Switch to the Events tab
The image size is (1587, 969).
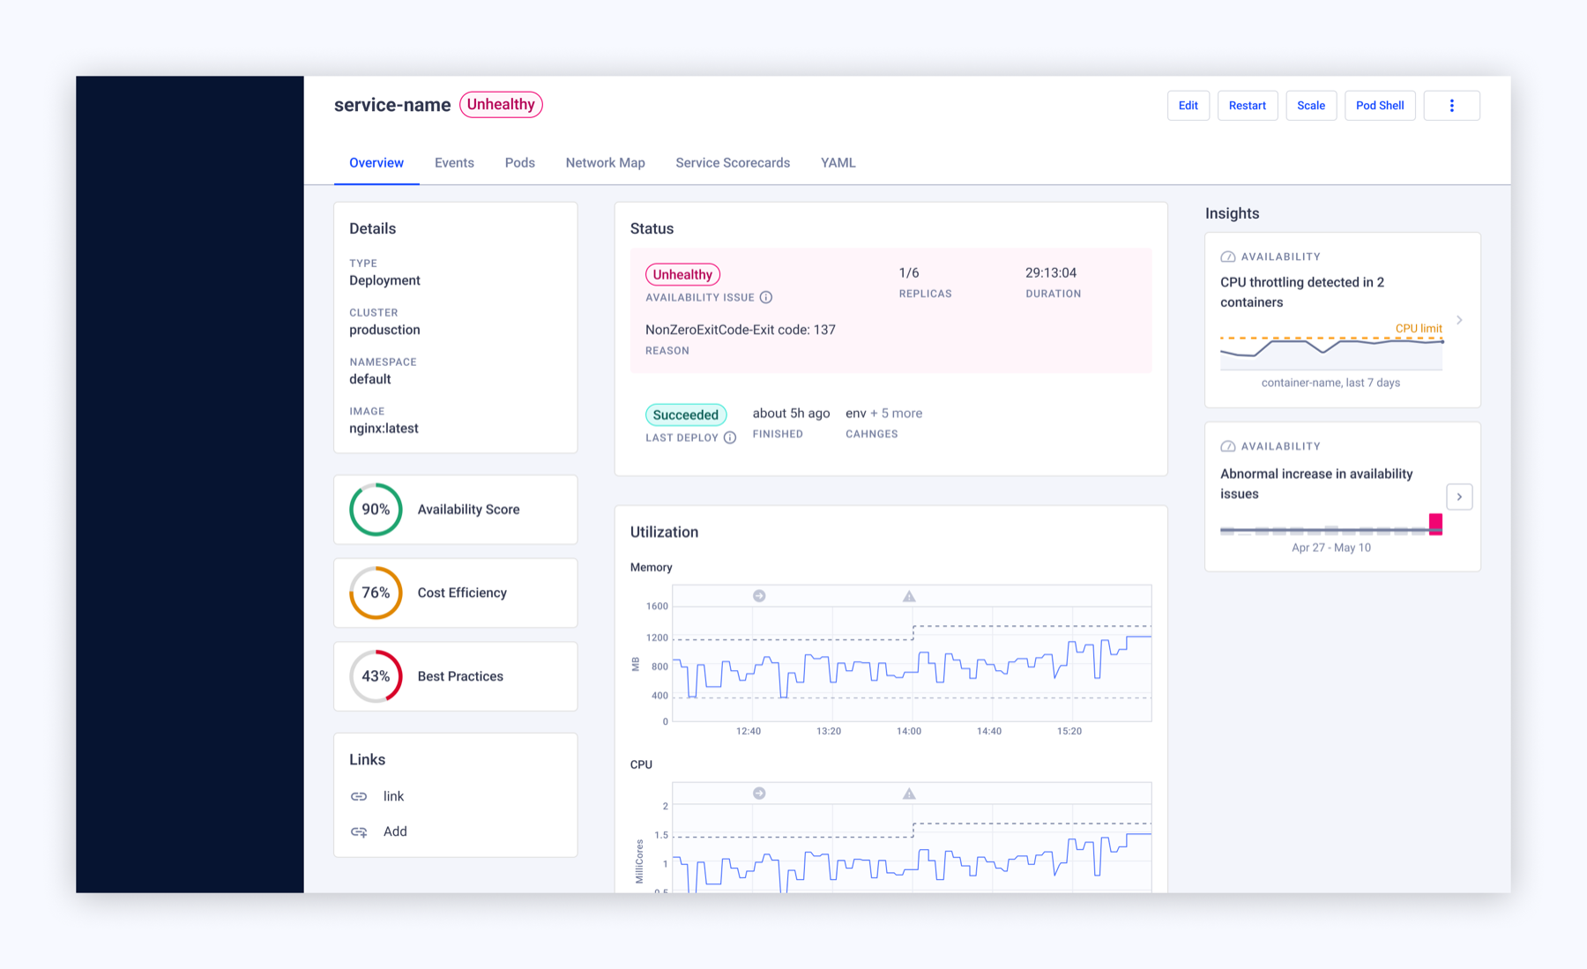[454, 163]
